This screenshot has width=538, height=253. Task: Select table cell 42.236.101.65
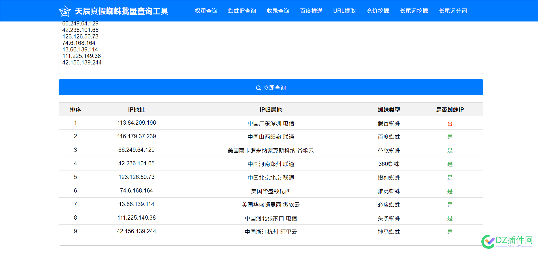tap(136, 163)
